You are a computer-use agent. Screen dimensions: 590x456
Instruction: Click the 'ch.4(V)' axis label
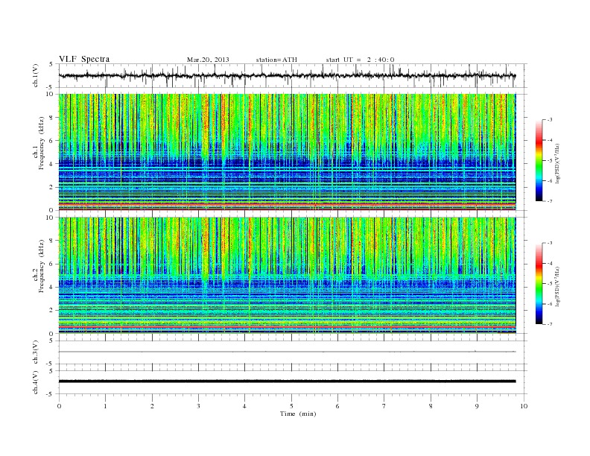pyautogui.click(x=36, y=382)
